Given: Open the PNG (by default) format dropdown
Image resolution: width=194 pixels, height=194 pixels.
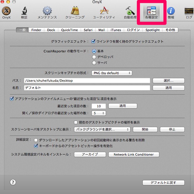Looking at the screenshot, I should tap(112, 73).
